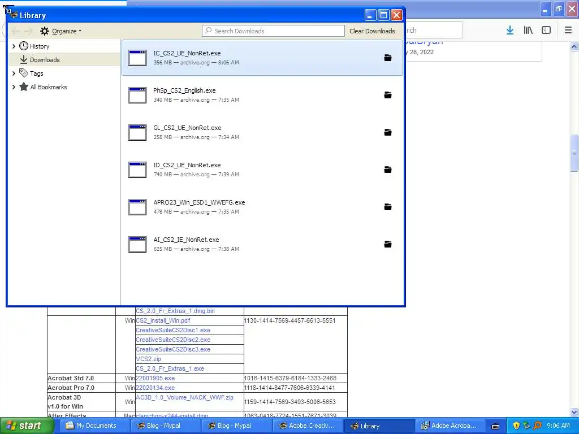The width and height of the screenshot is (579, 434).
Task: Open CS2_install_Win.pdf link
Action: point(163,320)
